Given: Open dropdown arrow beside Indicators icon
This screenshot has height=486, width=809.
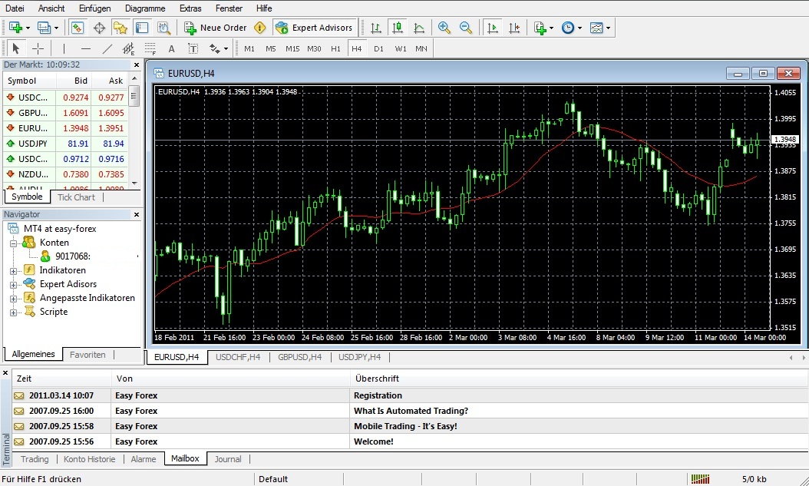Looking at the screenshot, I should point(552,28).
